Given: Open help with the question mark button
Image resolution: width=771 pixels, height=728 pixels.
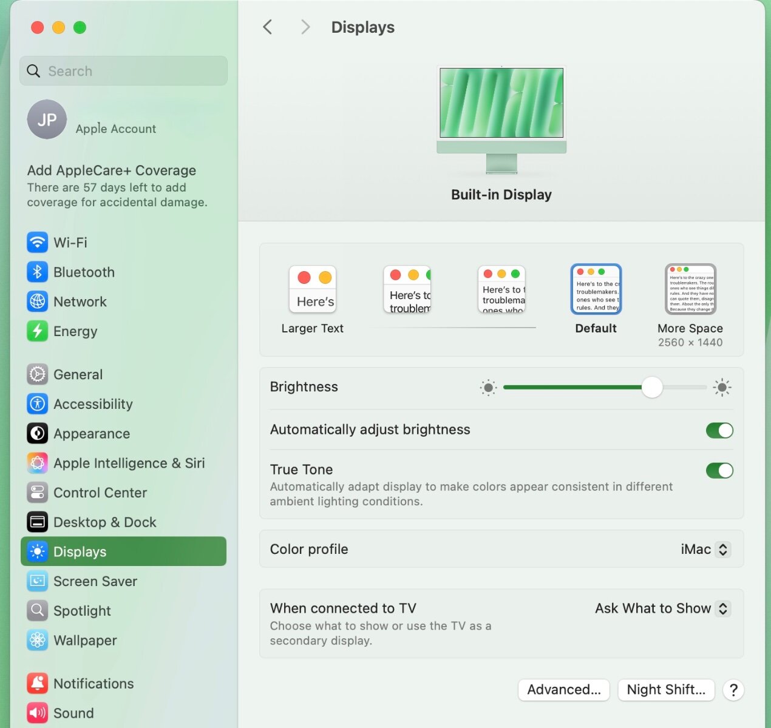Looking at the screenshot, I should tap(733, 690).
